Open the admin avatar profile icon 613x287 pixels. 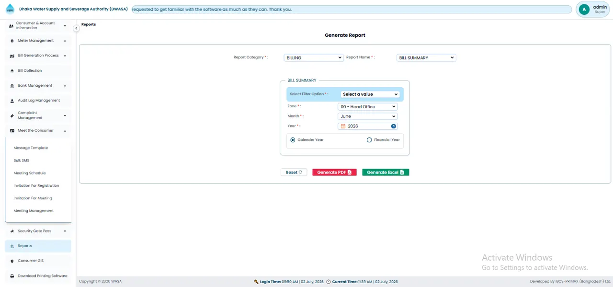[584, 9]
